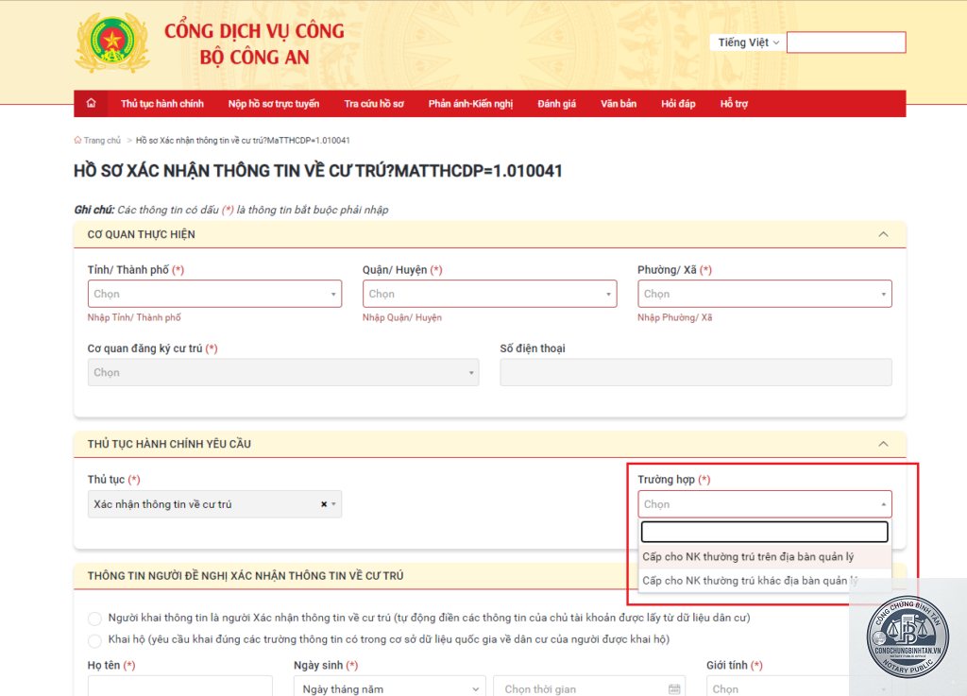Click the Thông tin người đề nghị section header

(x=246, y=576)
